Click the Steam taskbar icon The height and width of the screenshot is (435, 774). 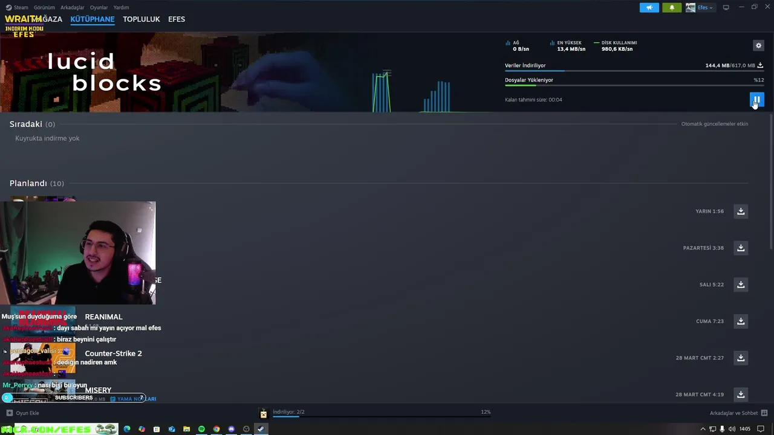click(261, 429)
